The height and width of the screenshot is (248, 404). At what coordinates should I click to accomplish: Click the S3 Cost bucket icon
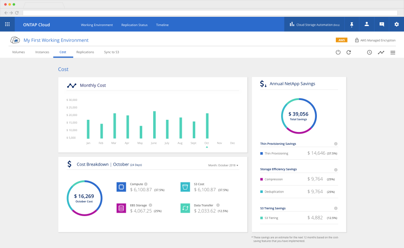coord(185,187)
